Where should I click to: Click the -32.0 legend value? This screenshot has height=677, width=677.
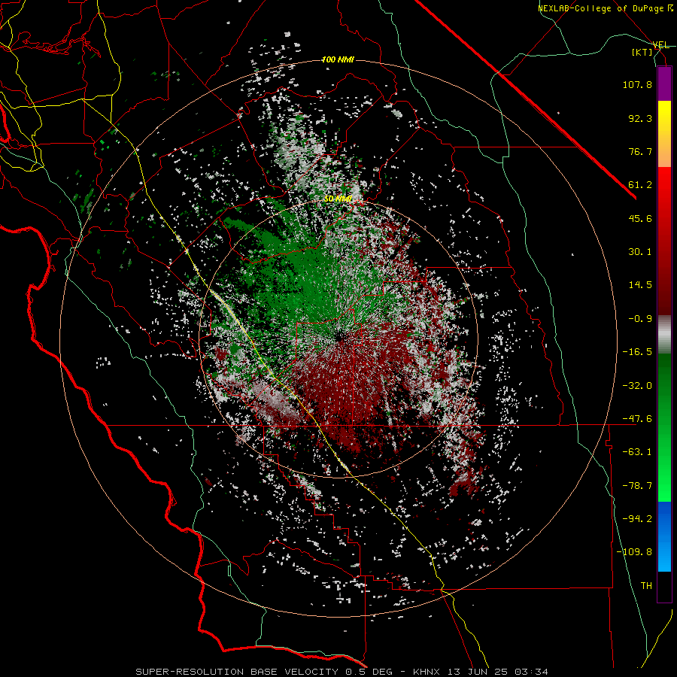(x=637, y=385)
